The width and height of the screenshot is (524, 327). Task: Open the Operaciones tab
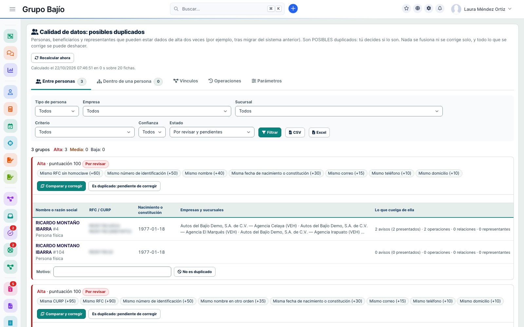pos(225,81)
